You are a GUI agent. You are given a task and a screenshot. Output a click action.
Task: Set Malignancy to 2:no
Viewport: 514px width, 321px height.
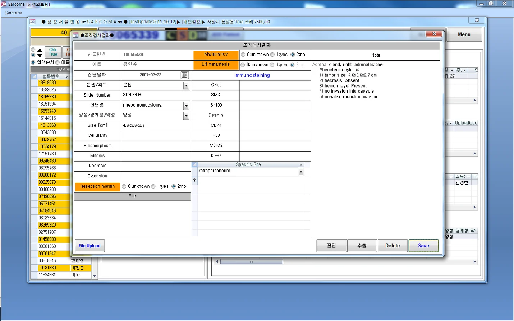pyautogui.click(x=293, y=55)
